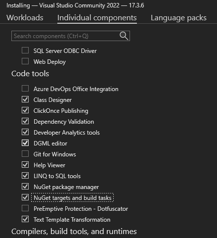Check PreEmptive Protection - Dotfuscator
The image size is (217, 238).
tap(25, 208)
